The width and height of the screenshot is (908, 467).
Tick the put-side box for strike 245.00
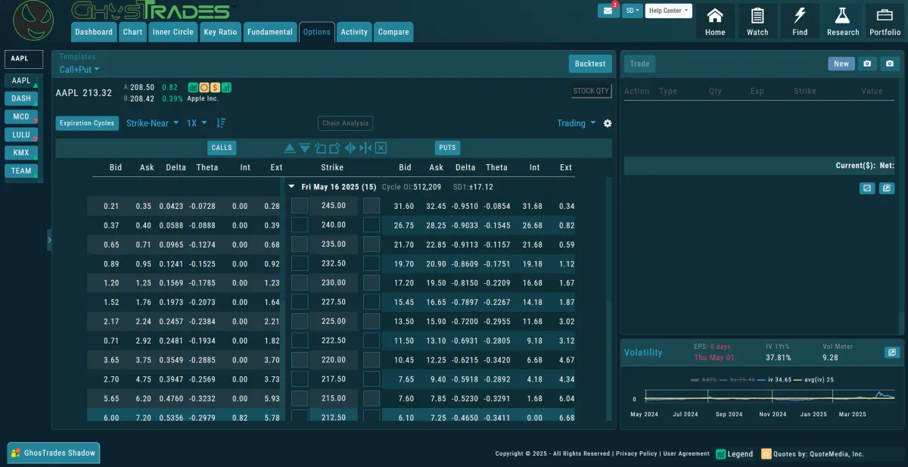point(372,205)
